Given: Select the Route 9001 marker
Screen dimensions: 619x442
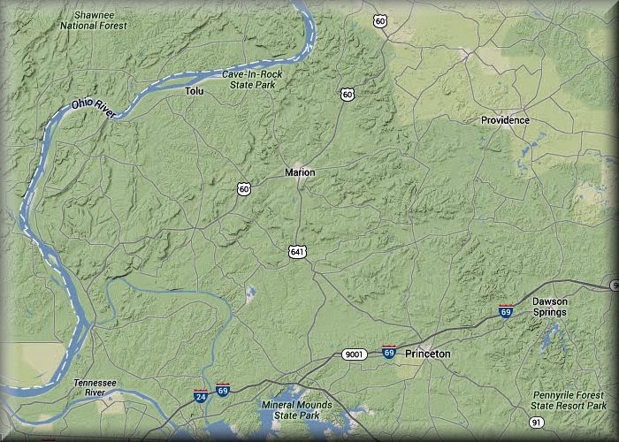Looking at the screenshot, I should pos(354,354).
